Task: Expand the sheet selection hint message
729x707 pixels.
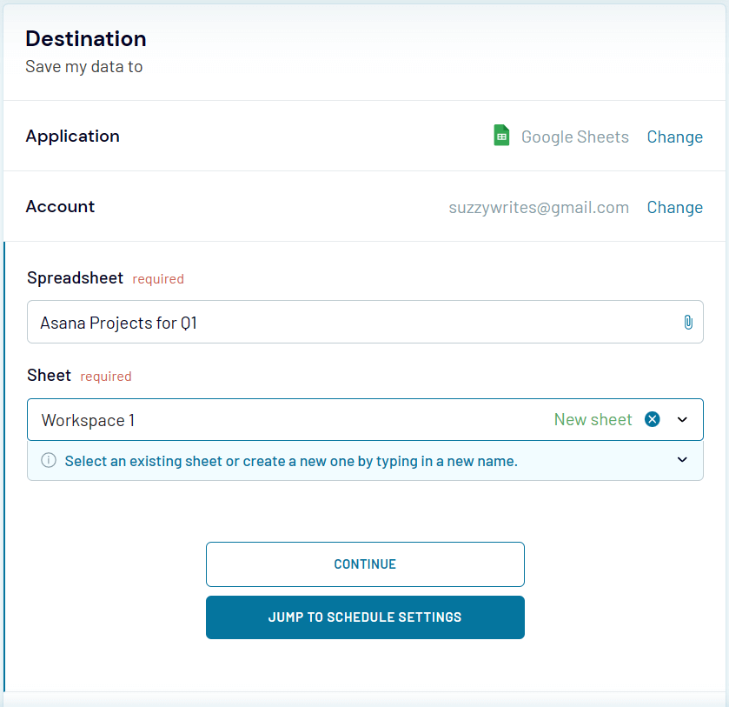Action: (682, 460)
